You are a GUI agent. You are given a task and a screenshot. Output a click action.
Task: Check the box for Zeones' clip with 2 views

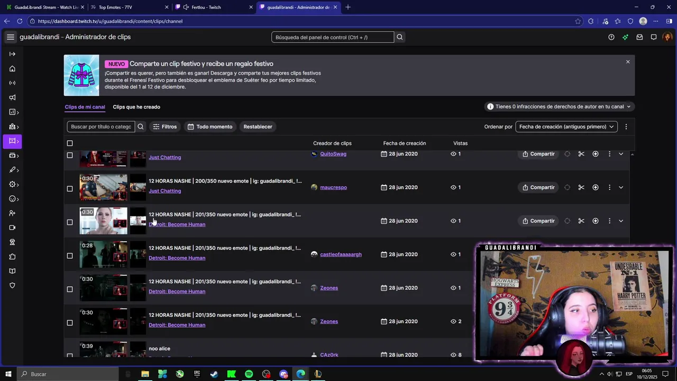70,323
